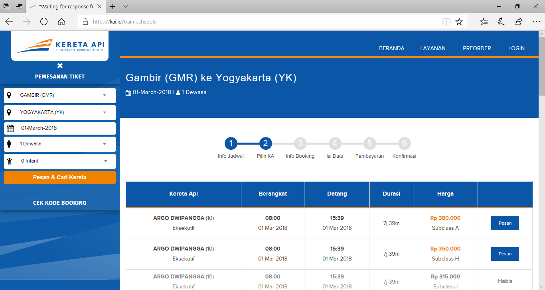Click step 1 Info Jadwal circle

pyautogui.click(x=231, y=143)
